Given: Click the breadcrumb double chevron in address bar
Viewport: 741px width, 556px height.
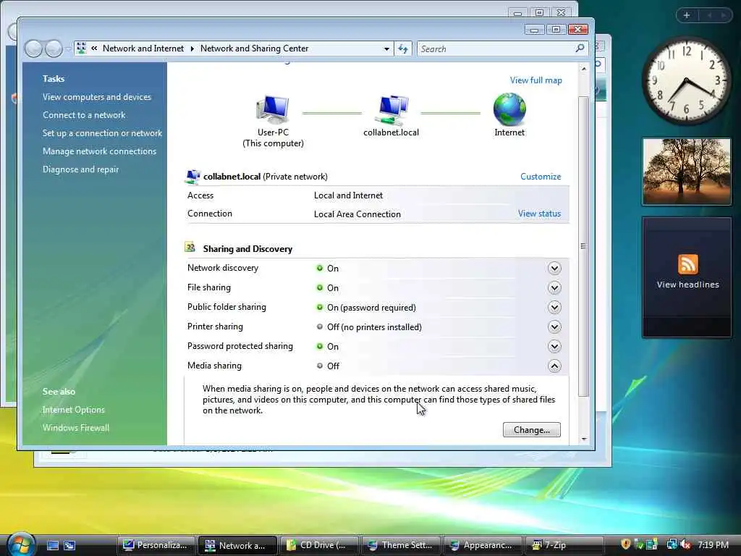Looking at the screenshot, I should pos(94,49).
